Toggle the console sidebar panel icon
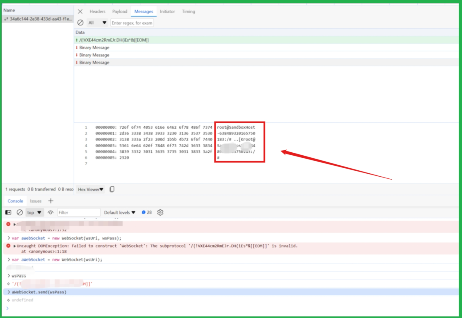The height and width of the screenshot is (318, 462). (8, 212)
